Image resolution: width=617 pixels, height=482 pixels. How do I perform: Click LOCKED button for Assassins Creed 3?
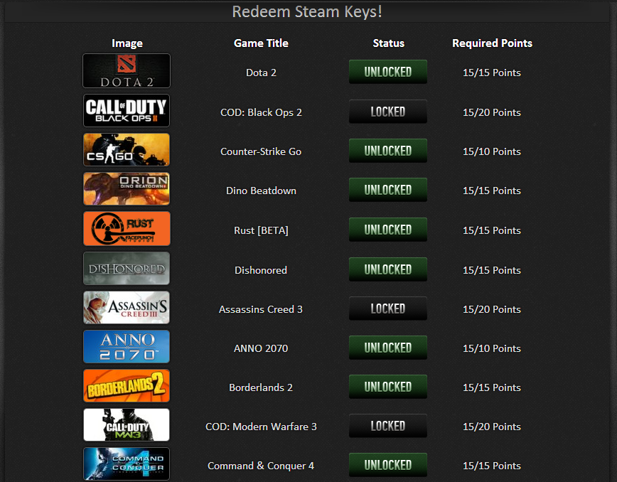388,309
